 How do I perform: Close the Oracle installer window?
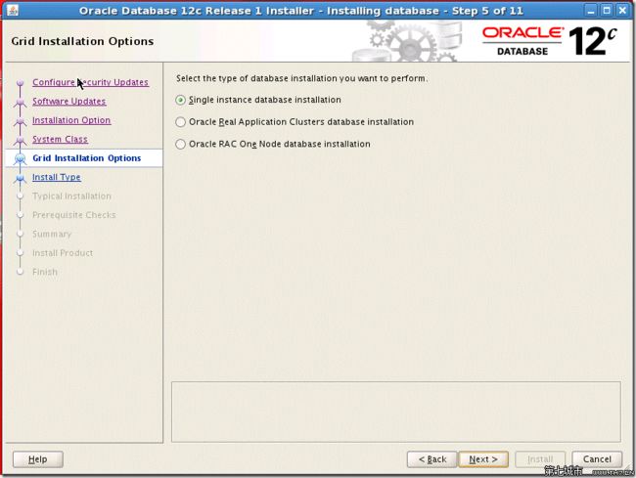click(622, 10)
